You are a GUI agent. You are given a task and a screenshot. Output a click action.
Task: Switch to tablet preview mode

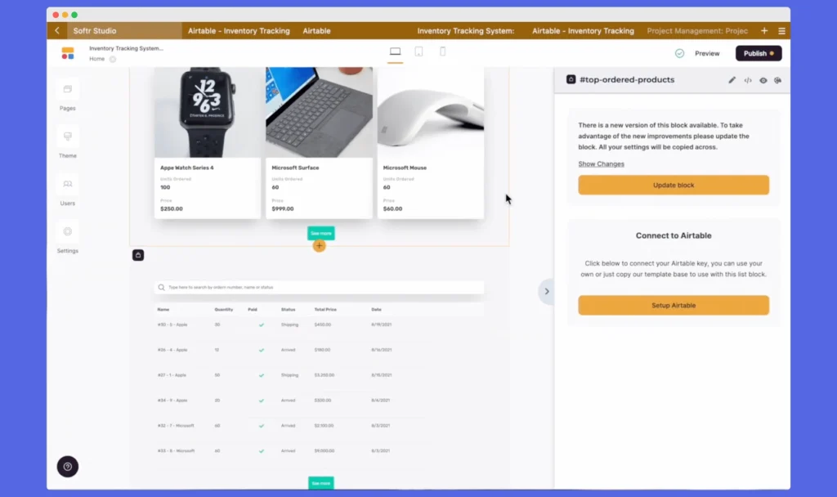[418, 51]
